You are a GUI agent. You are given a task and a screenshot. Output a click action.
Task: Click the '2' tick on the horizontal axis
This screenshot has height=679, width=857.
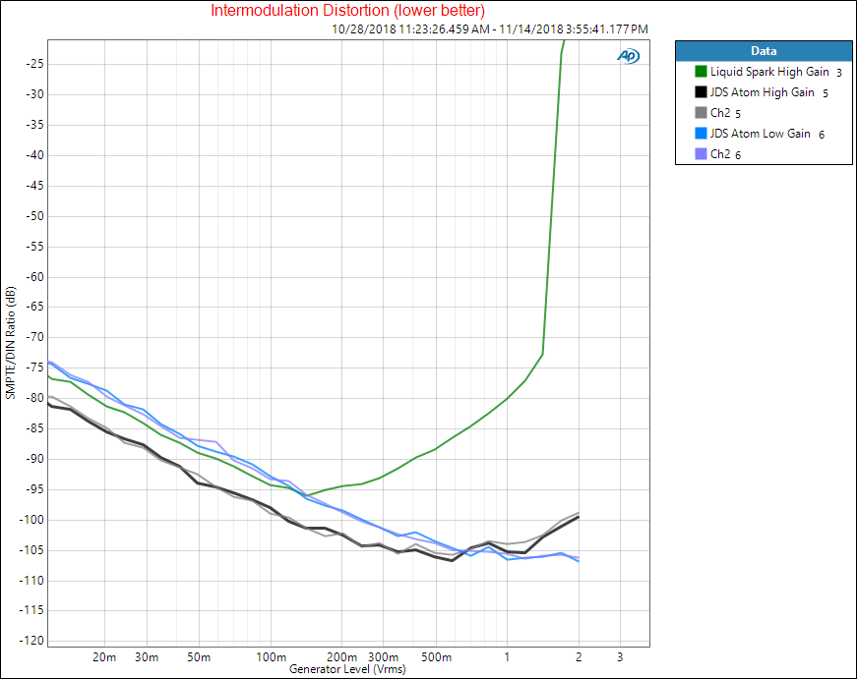click(x=579, y=657)
